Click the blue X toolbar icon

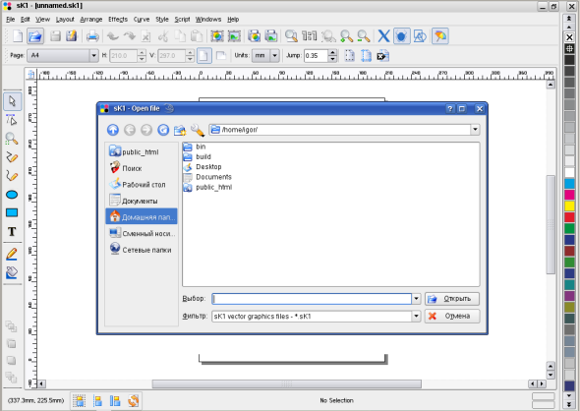tap(383, 35)
